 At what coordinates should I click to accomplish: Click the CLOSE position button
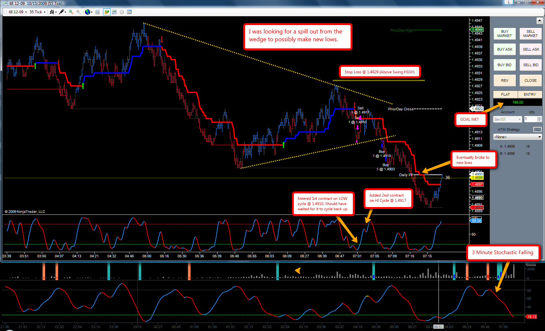click(530, 80)
